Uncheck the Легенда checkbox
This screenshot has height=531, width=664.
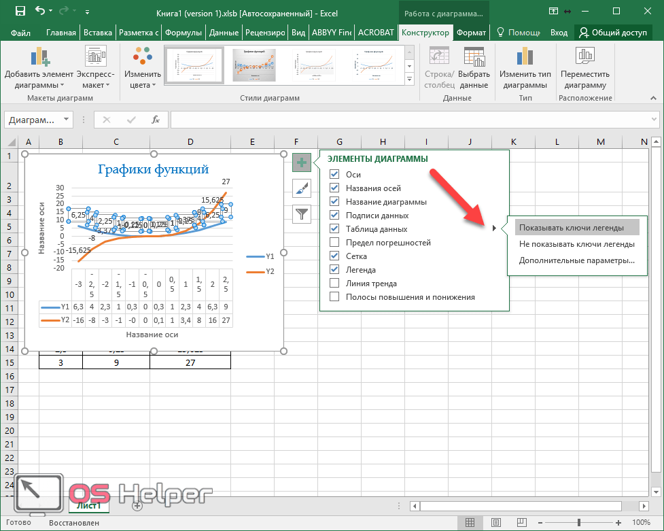pos(334,270)
